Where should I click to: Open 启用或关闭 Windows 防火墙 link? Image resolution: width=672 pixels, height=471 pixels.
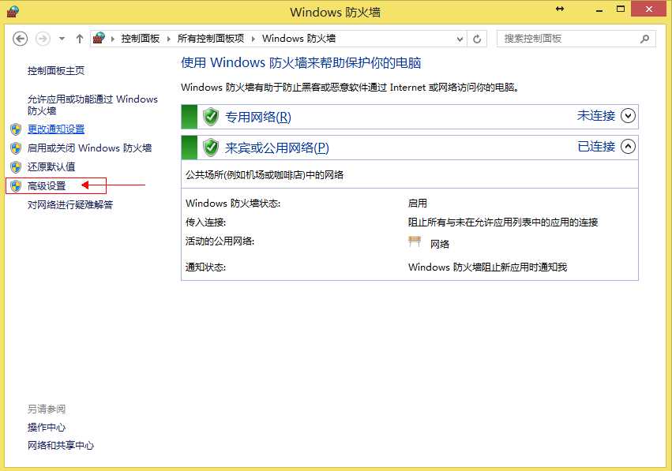[x=89, y=148]
